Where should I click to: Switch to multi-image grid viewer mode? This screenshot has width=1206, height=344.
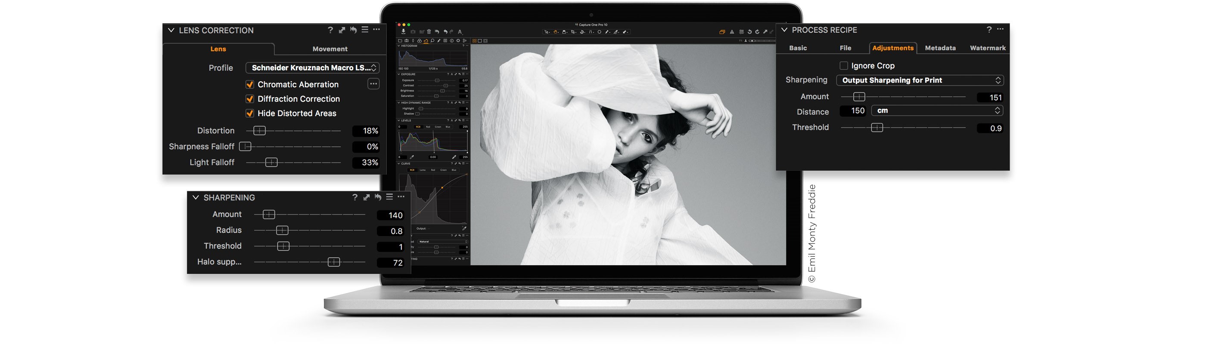(x=475, y=41)
